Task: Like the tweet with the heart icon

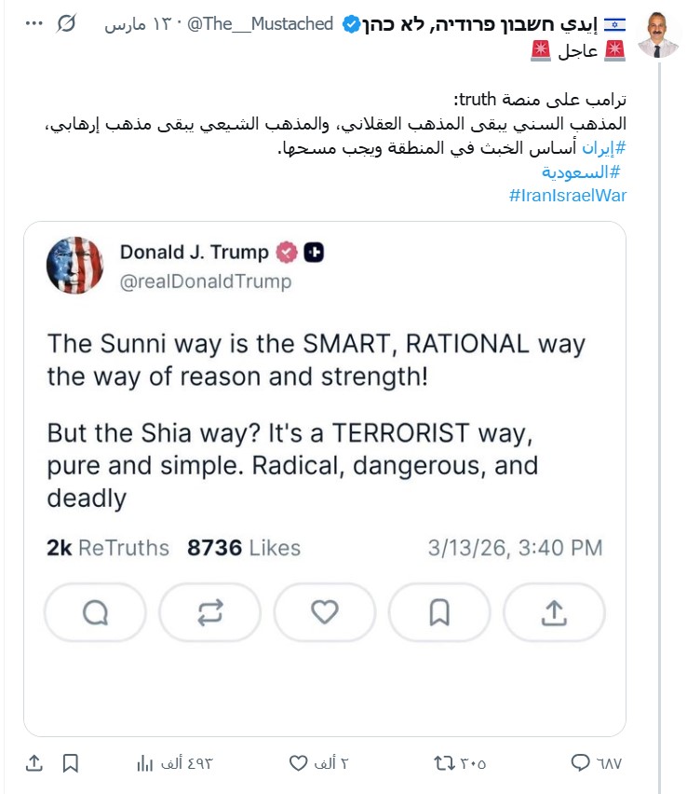Action: tap(298, 763)
